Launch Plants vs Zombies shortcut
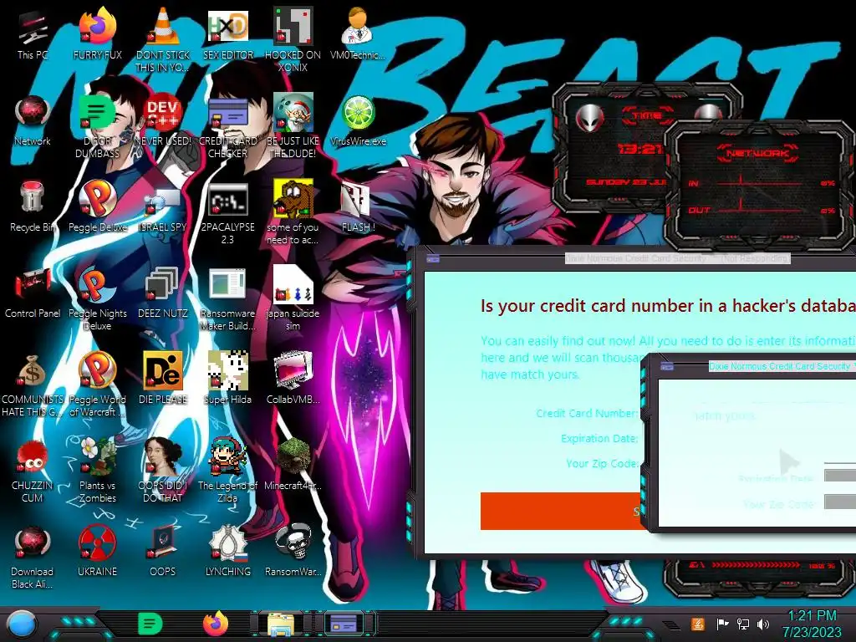This screenshot has width=856, height=642. coord(97,471)
